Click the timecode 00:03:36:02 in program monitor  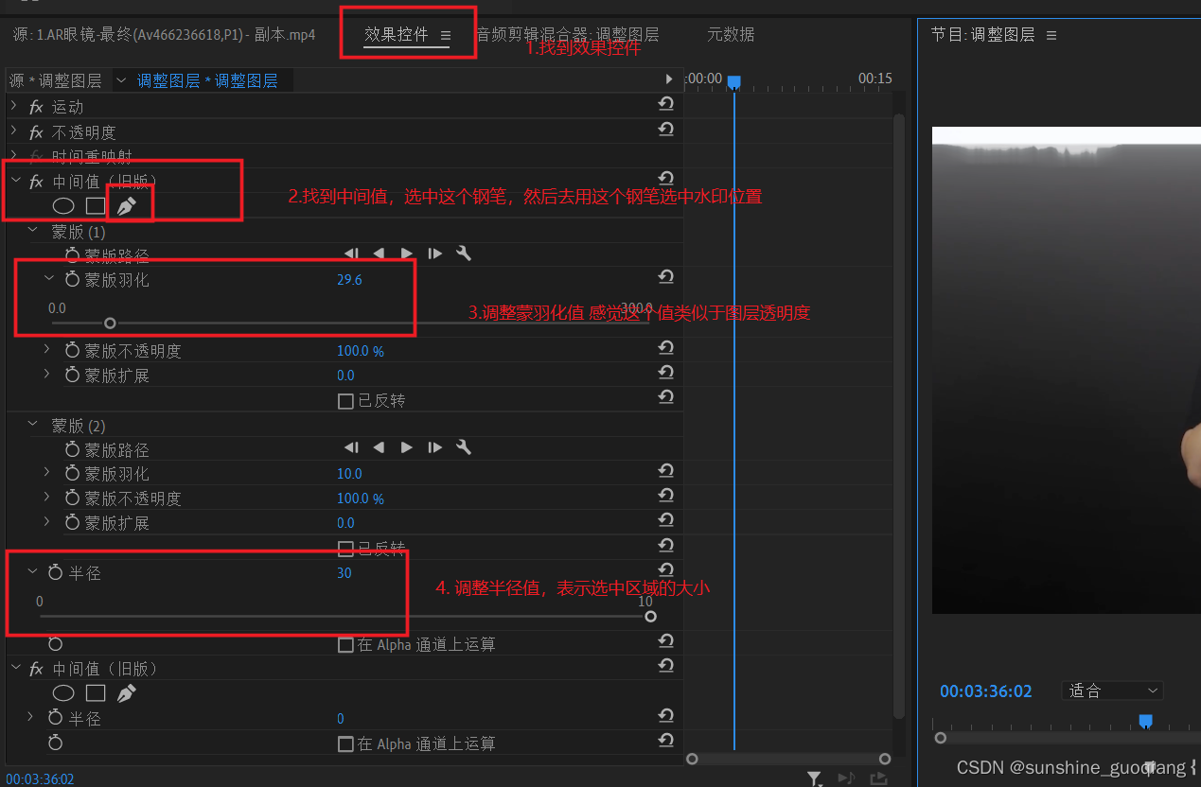pos(985,691)
